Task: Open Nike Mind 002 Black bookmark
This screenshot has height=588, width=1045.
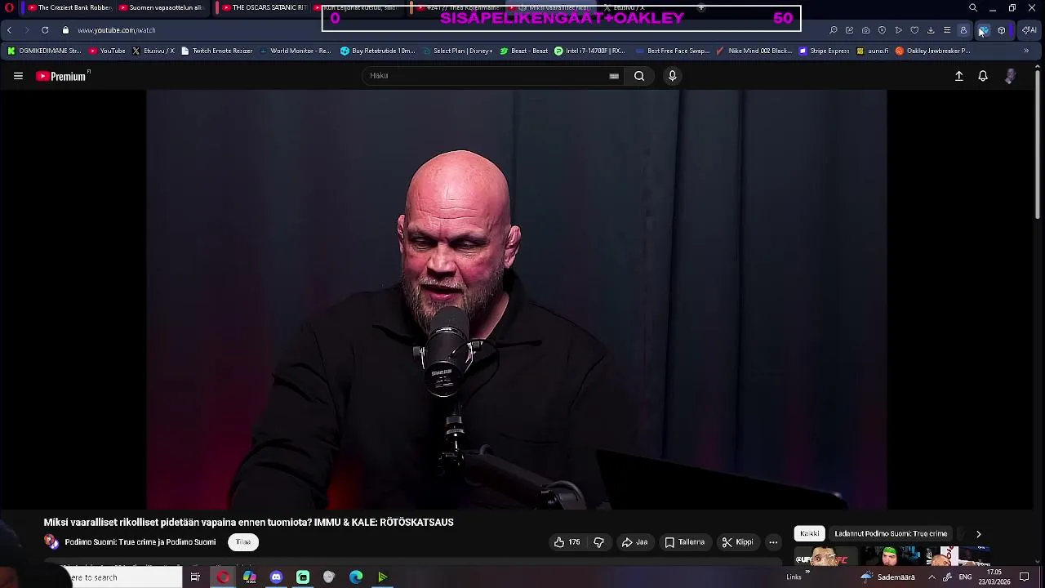Action: click(754, 51)
